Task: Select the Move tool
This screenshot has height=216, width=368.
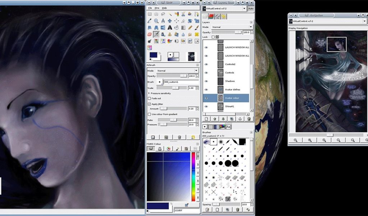Action: tap(170, 21)
